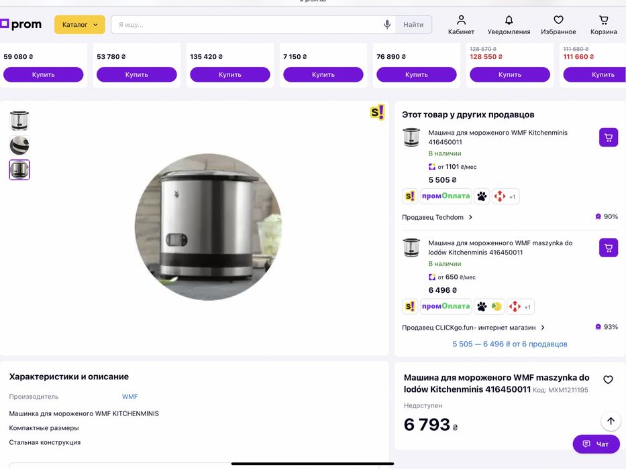Screen dimensions: 626x469
Task: Open the Каталог dropdown menu
Action: (x=79, y=24)
